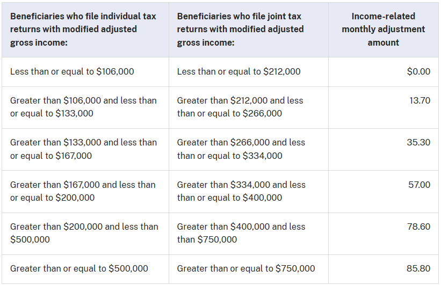Click the $0.00 adjustment amount cell
Viewport: 441px width, 285px height.
[x=418, y=71]
